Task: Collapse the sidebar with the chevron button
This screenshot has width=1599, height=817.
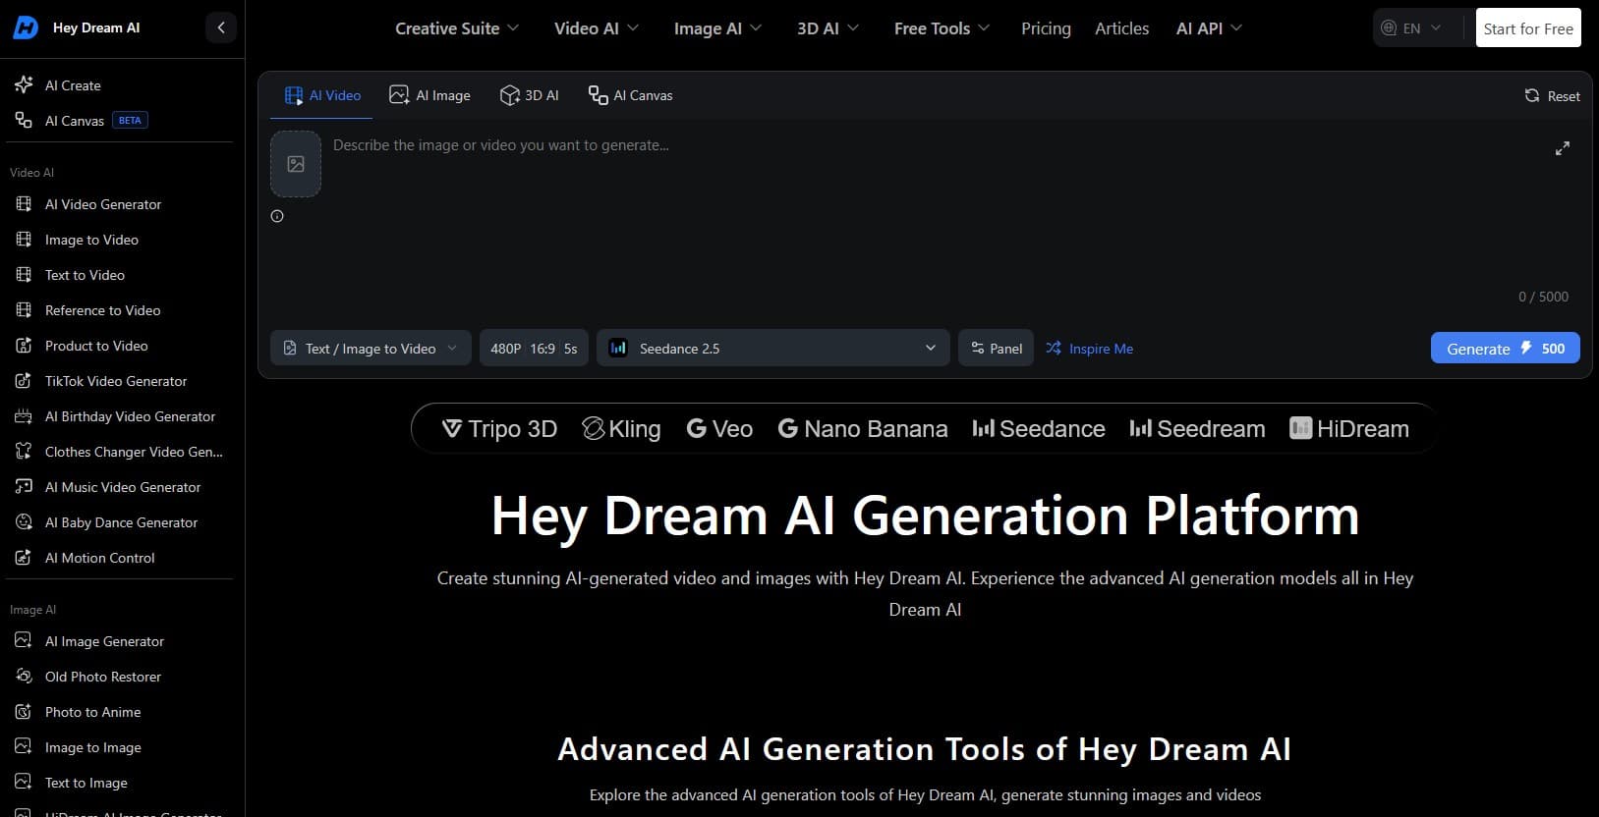Action: point(221,27)
